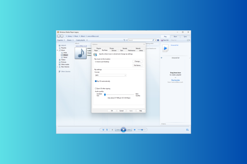Select Album under Music

coord(64,55)
